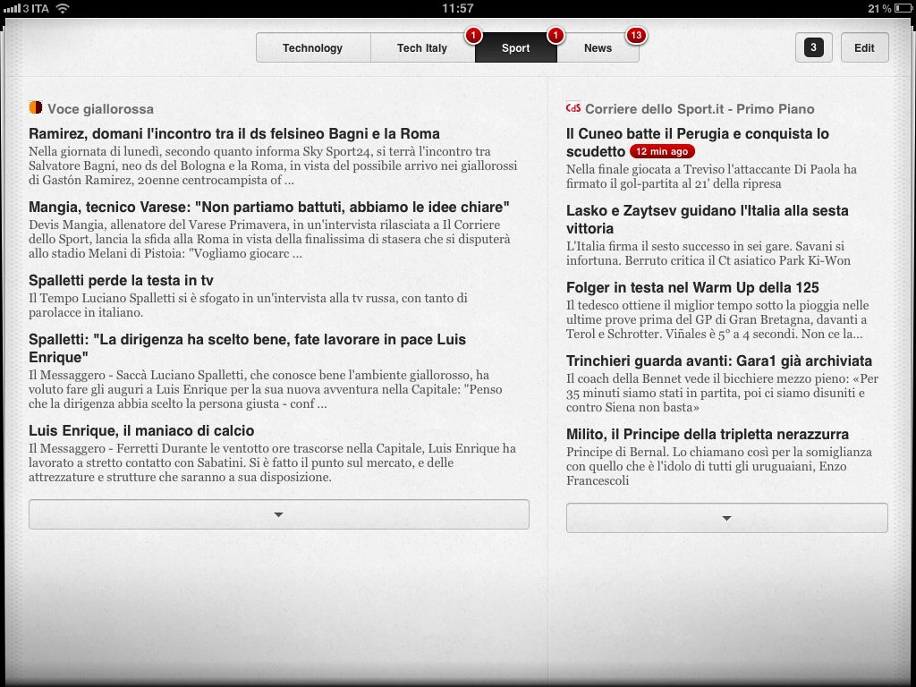Click the Corriere dello Sport CdS icon
Image resolution: width=916 pixels, height=687 pixels.
point(573,107)
